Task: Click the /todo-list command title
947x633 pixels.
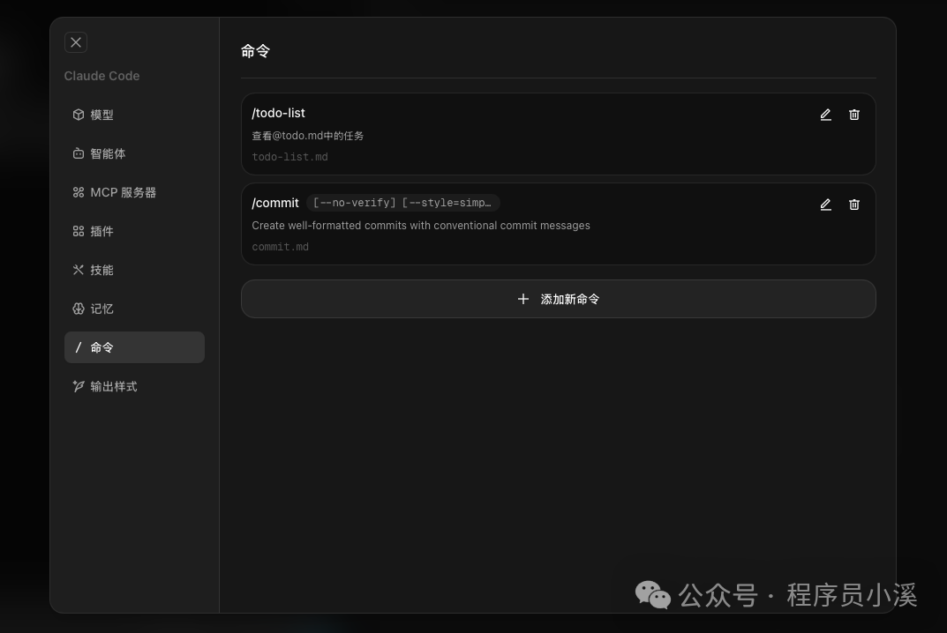Action: tap(278, 113)
